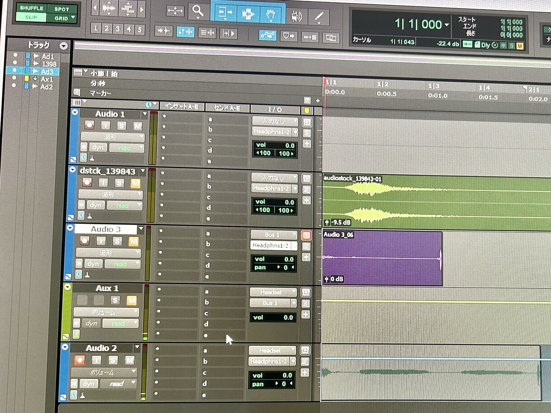The width and height of the screenshot is (551, 413).
Task: Click Aux 1 vol 0.0 field
Action: coord(273,317)
